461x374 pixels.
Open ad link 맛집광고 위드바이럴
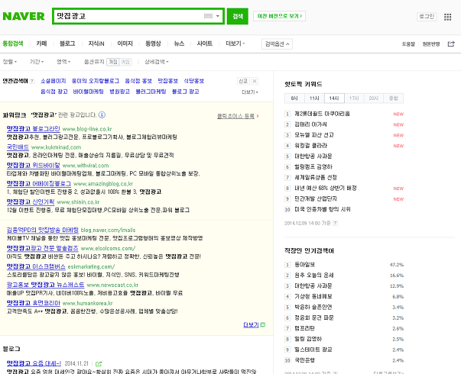coord(33,166)
